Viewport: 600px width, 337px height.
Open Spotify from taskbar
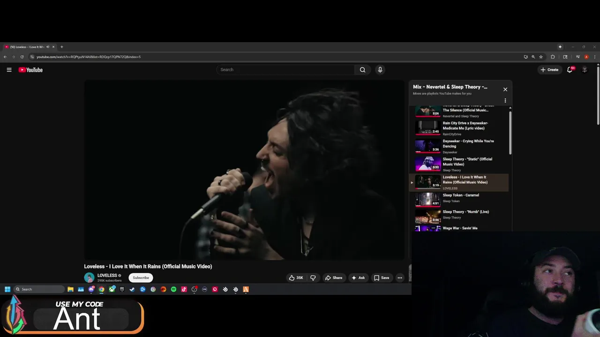coord(173,289)
